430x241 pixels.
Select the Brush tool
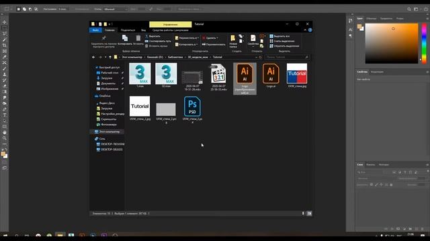click(x=5, y=68)
